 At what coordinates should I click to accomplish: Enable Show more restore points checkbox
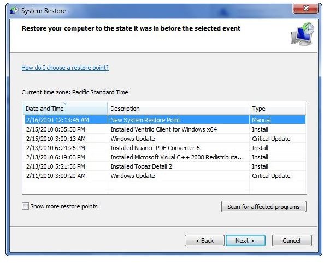(x=25, y=206)
